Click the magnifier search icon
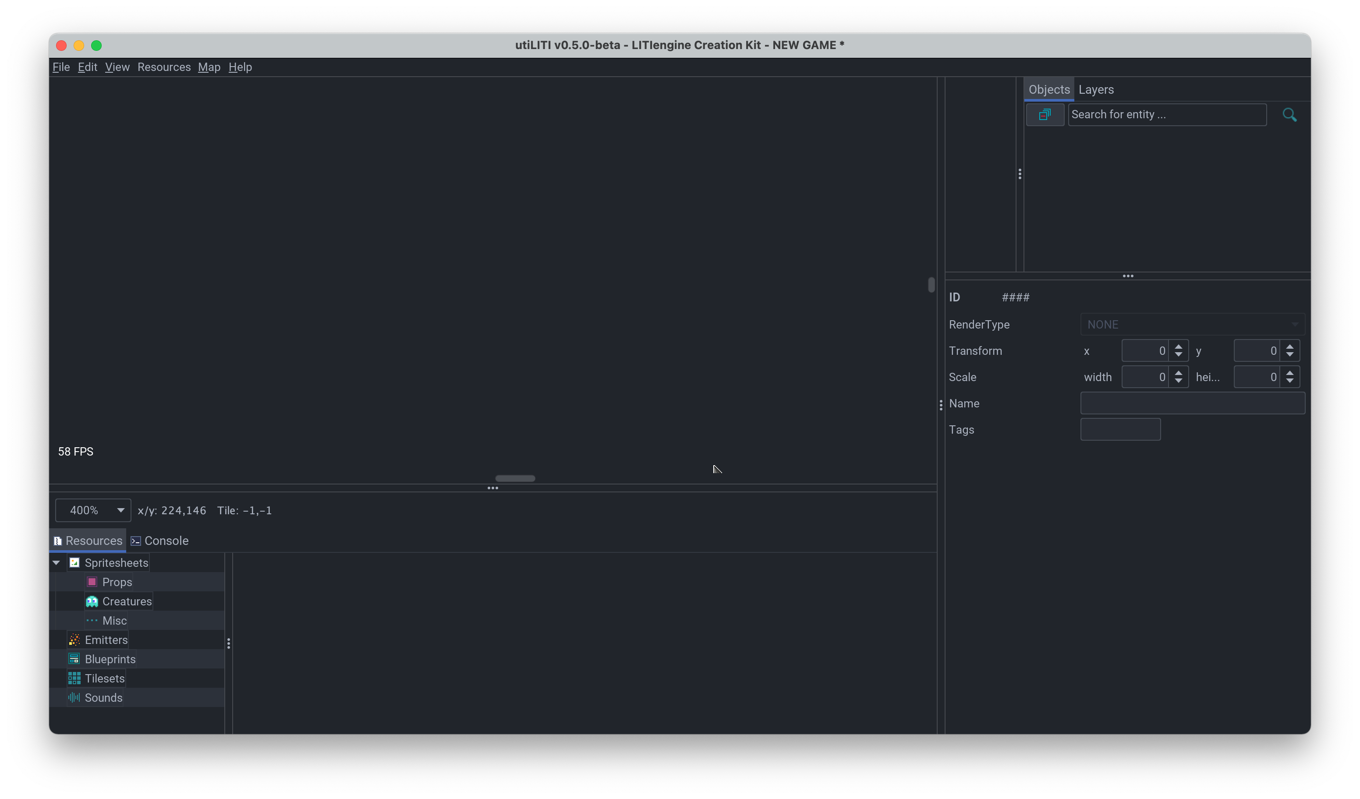The image size is (1360, 799). click(x=1289, y=114)
